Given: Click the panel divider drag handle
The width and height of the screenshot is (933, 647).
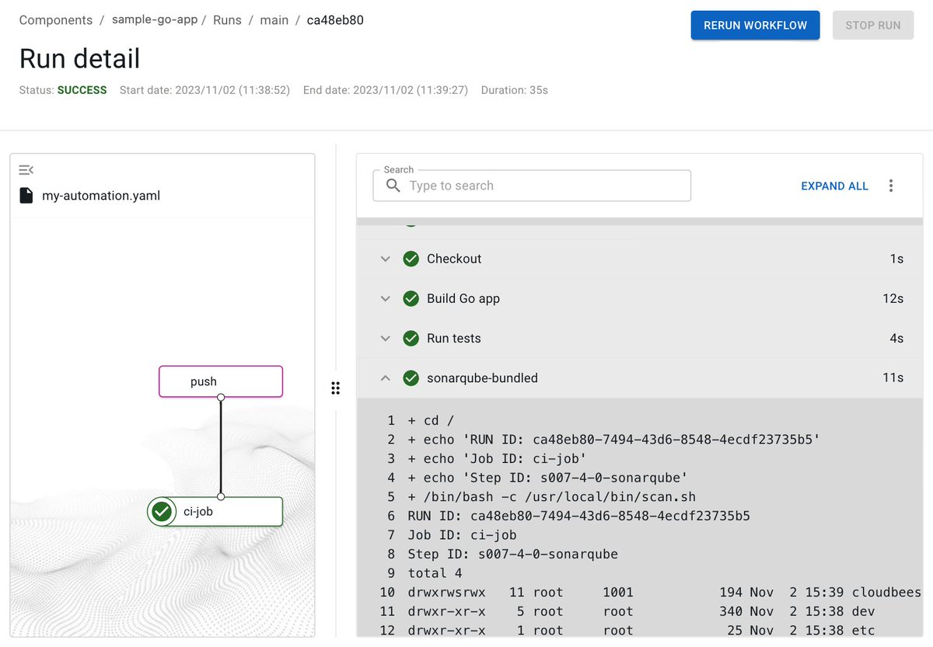Looking at the screenshot, I should (335, 388).
